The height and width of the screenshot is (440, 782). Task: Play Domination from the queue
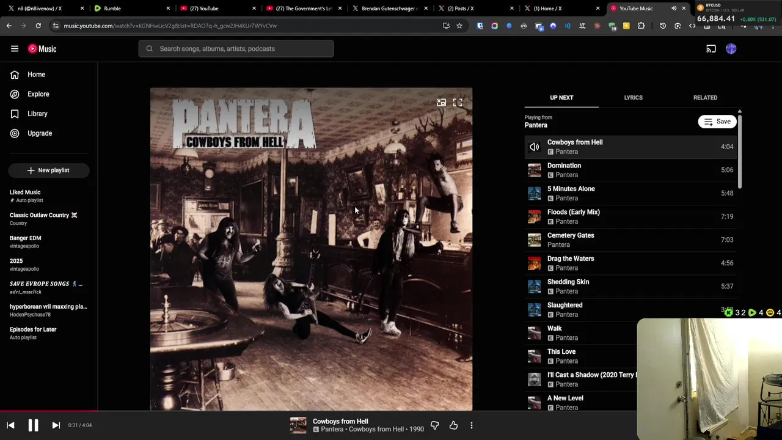(630, 170)
